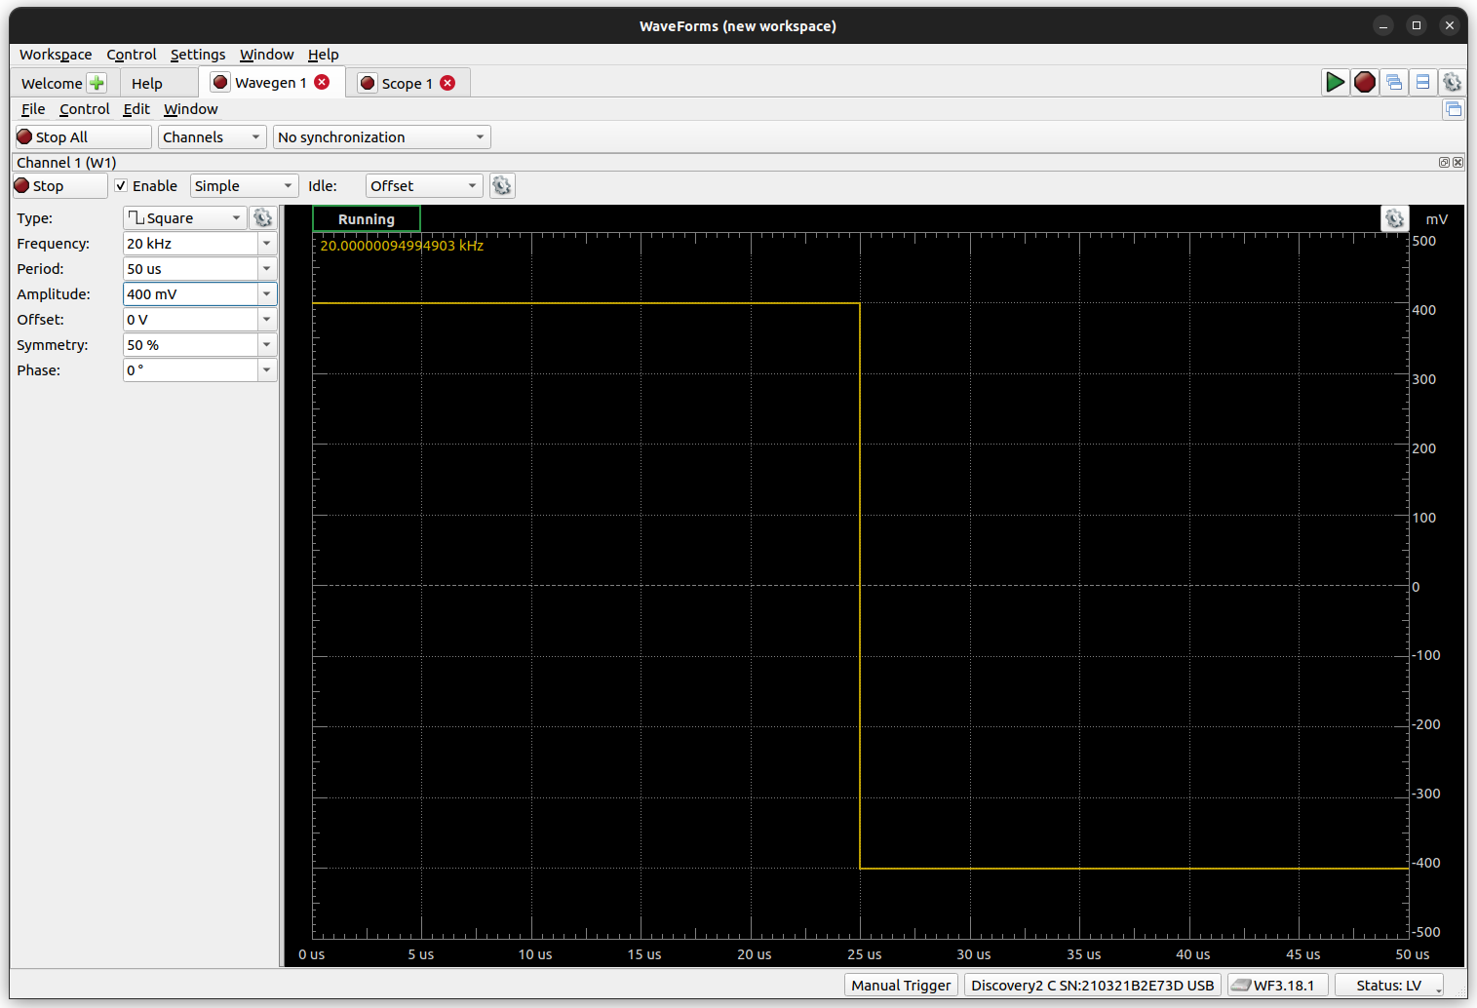The width and height of the screenshot is (1477, 1008).
Task: Click the Frequency input field
Action: coord(190,244)
